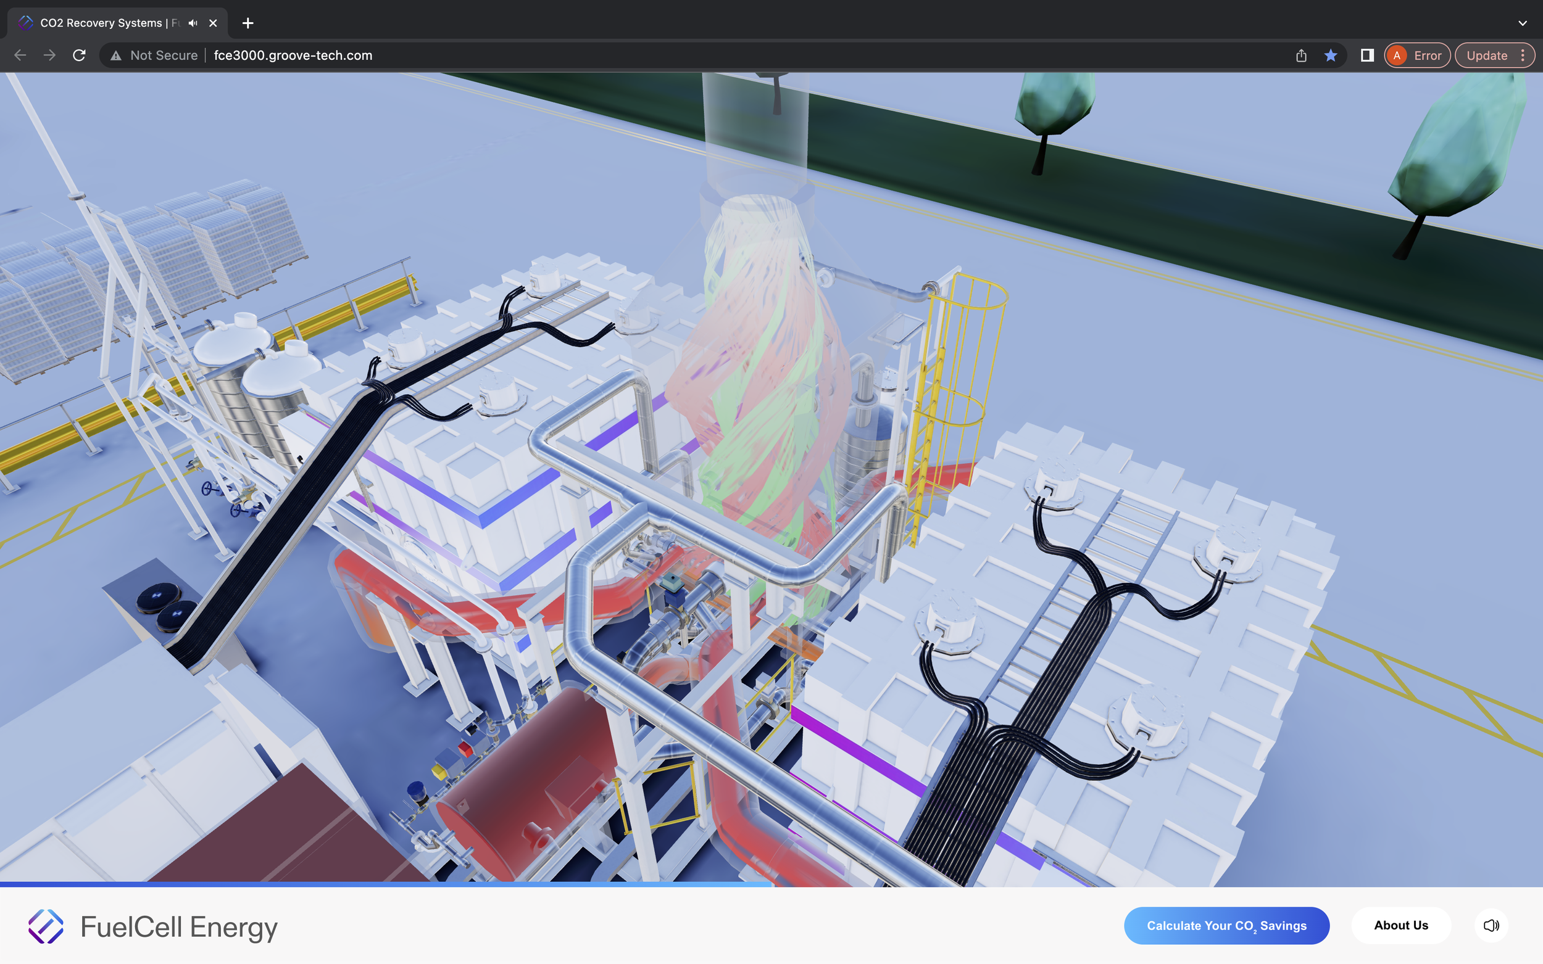1543x964 pixels.
Task: Click the address bar URL fce3000.groove-tech.com
Action: coord(293,56)
